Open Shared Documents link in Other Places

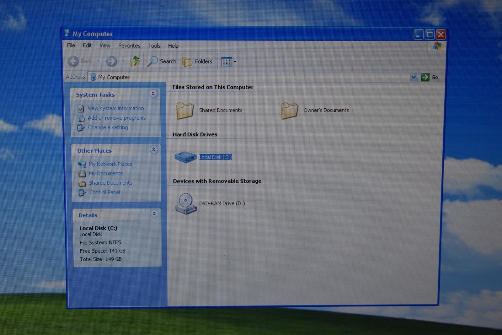point(111,183)
